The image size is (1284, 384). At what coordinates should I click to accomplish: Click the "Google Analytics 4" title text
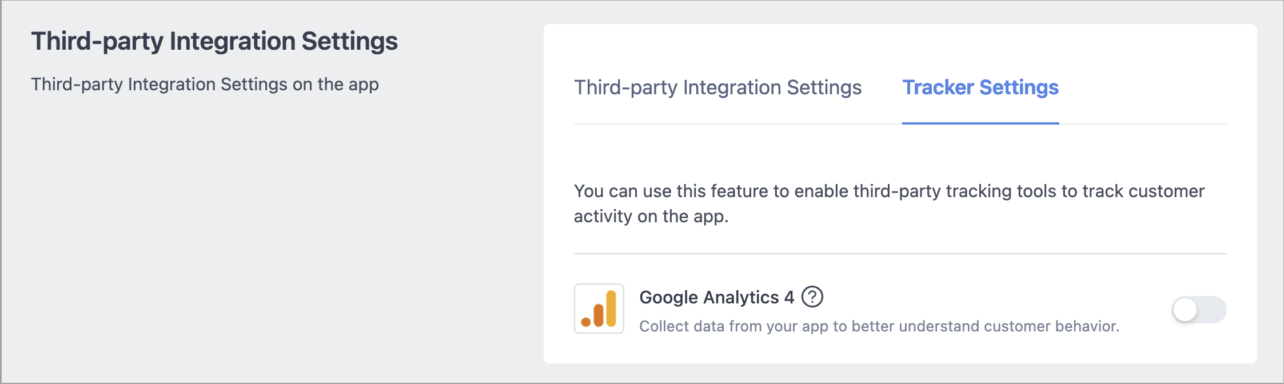tap(716, 297)
